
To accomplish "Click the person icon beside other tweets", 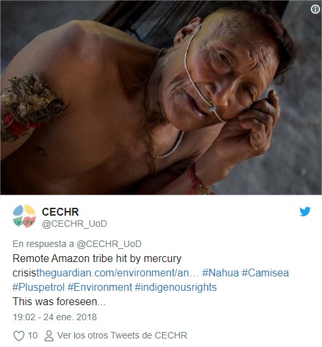I will 49,336.
